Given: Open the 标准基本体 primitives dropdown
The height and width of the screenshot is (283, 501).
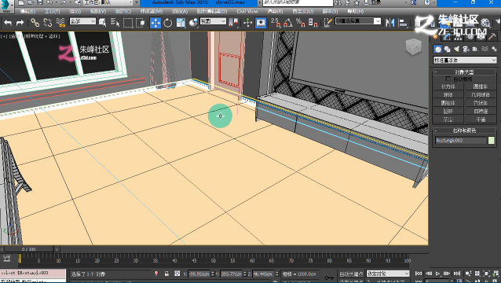Looking at the screenshot, I should (465, 60).
